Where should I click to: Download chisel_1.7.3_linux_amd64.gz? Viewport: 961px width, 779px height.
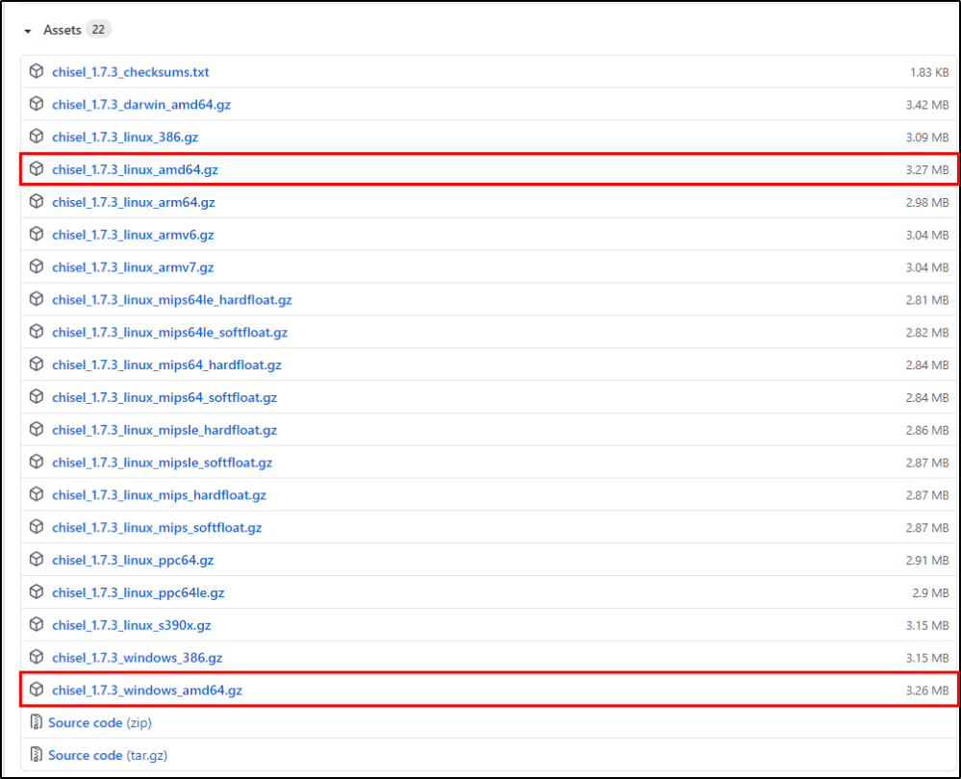pos(135,168)
